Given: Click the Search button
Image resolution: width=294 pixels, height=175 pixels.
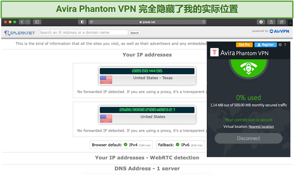Looking at the screenshot, I should (135, 33).
